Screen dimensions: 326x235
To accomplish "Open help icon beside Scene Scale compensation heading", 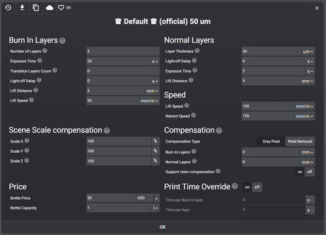I will coord(107,131).
